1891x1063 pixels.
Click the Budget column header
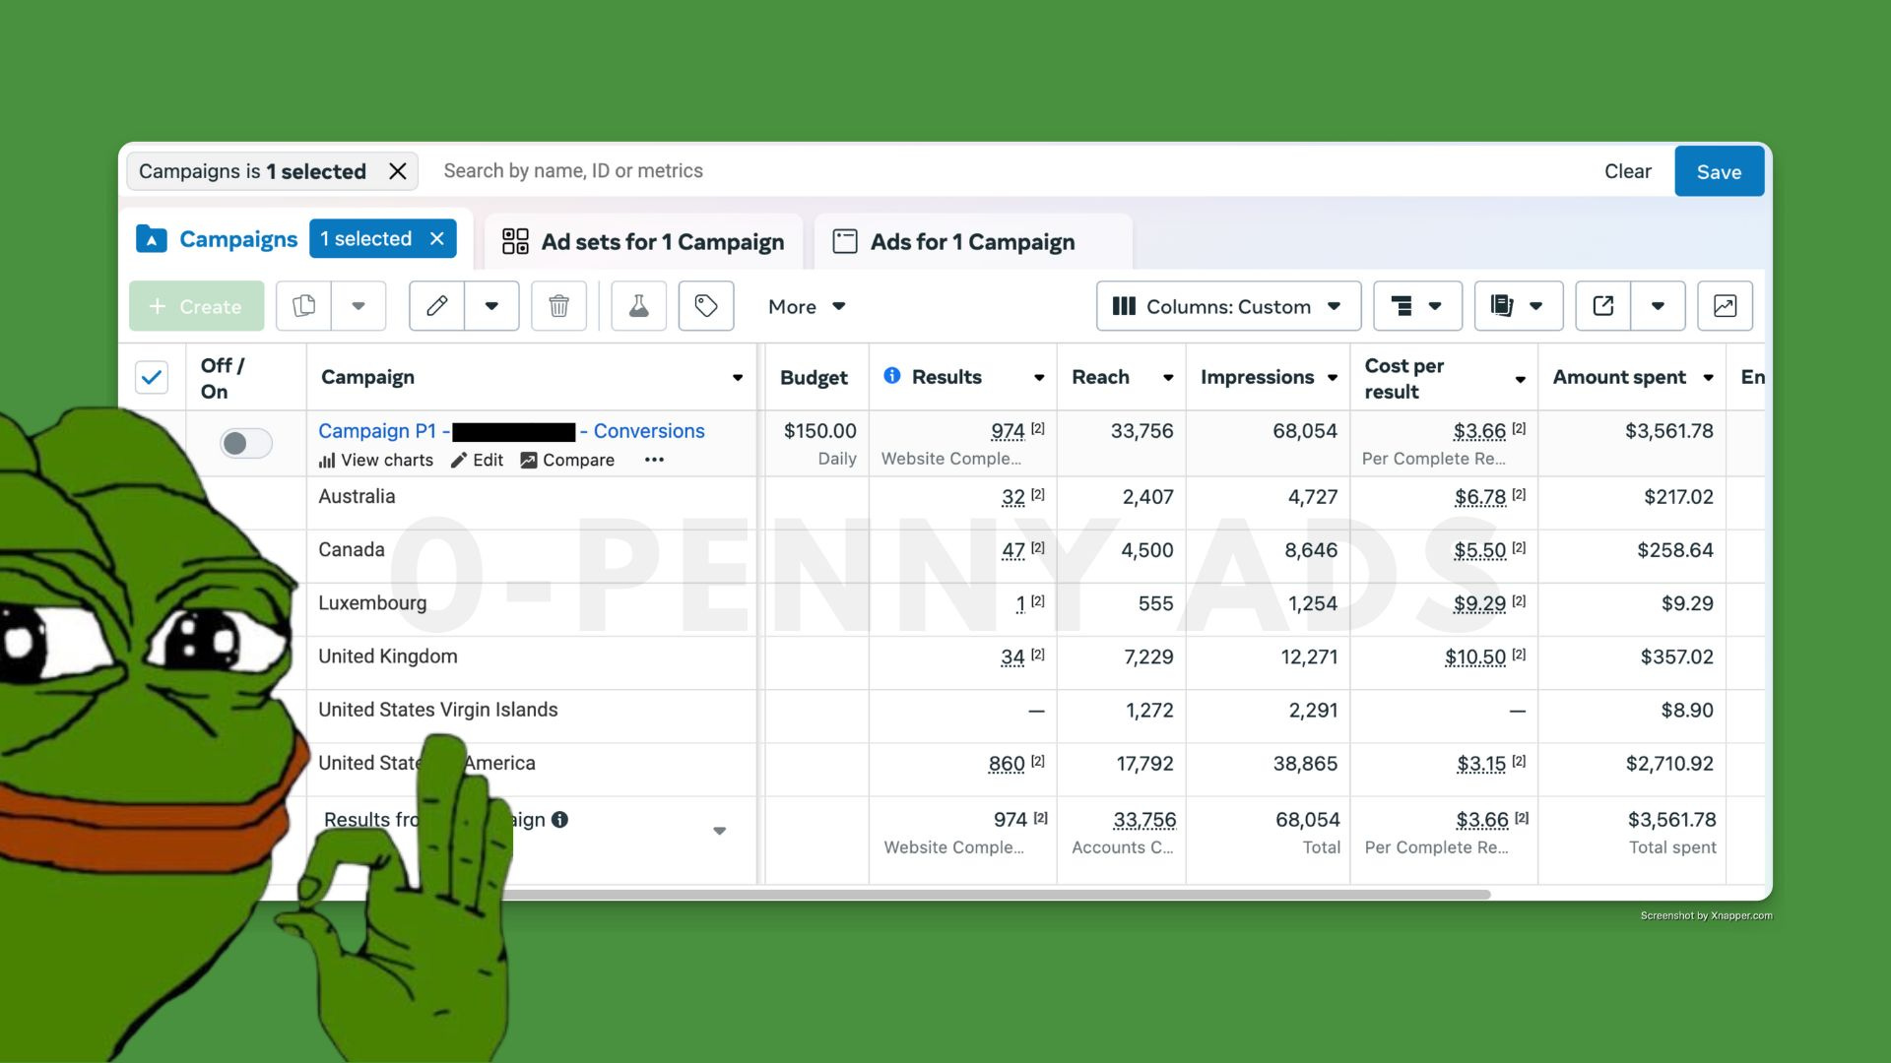tap(814, 377)
